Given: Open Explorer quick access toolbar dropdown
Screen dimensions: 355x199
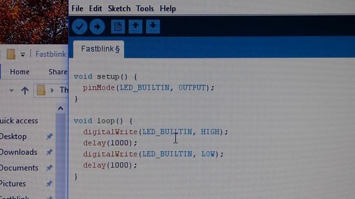Looking at the screenshot, I should [23, 54].
